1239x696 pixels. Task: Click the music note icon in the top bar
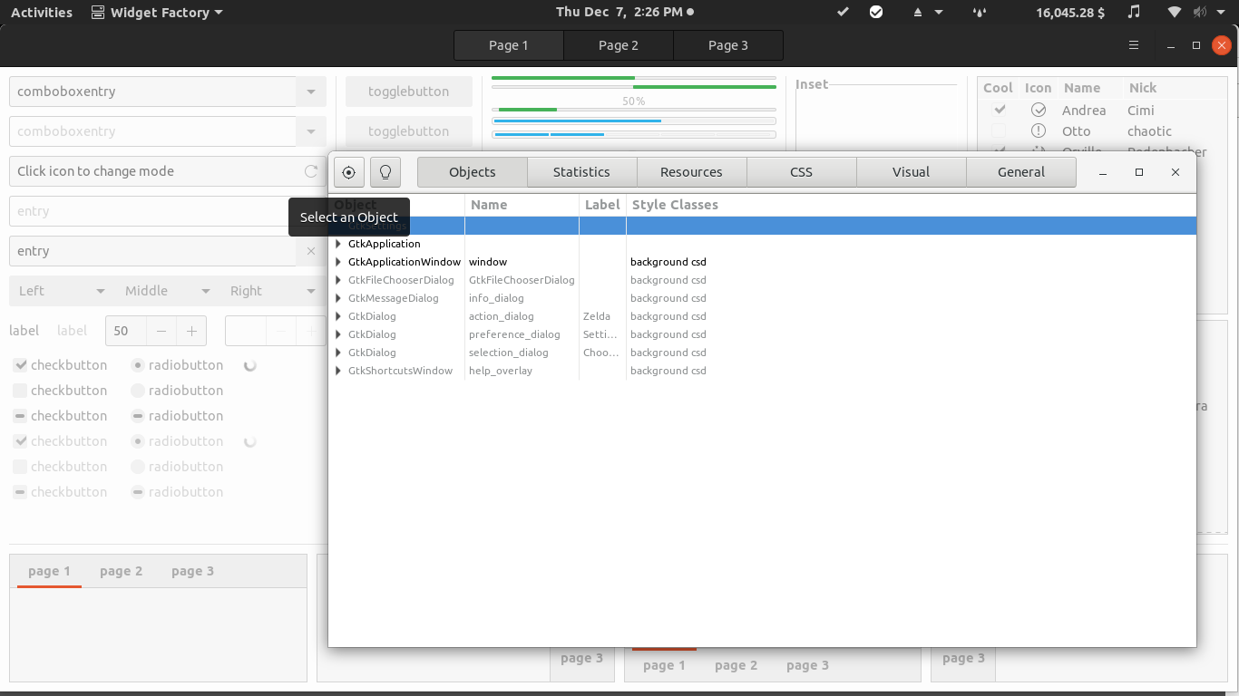pos(1134,13)
